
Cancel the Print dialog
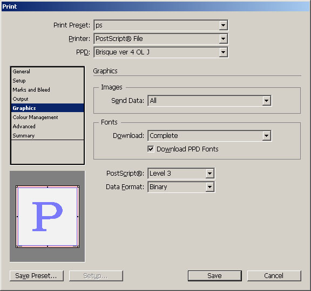(274, 276)
